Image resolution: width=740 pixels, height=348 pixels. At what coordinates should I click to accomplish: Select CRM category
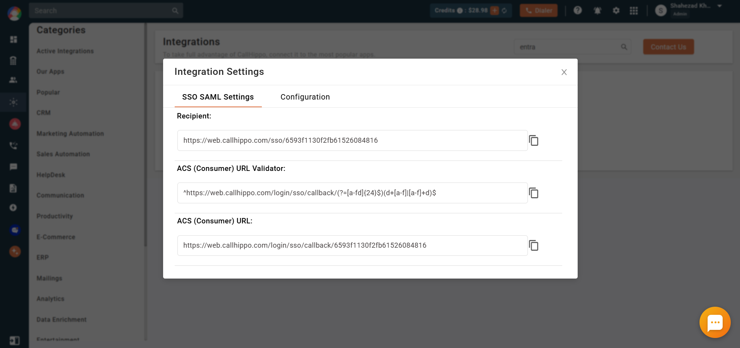tap(44, 113)
